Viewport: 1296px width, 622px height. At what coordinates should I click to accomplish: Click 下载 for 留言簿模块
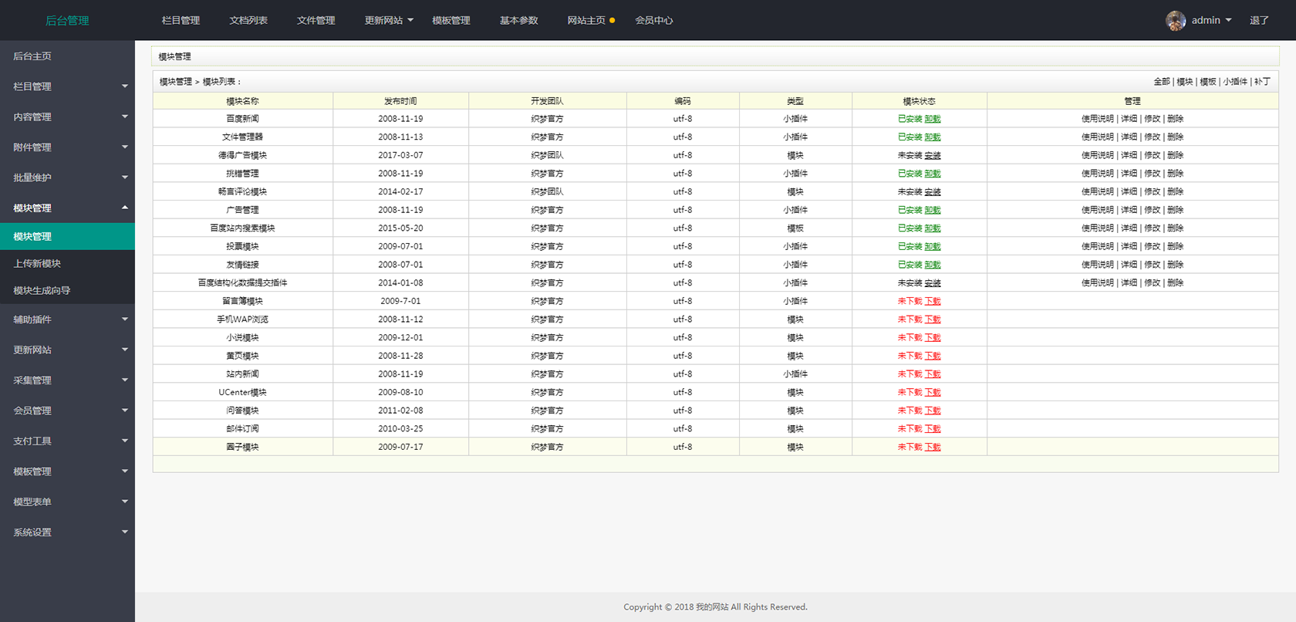point(933,301)
